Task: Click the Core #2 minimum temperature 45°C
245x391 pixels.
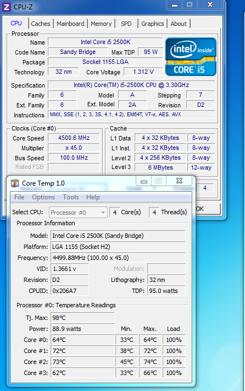Action: [x=127, y=362]
